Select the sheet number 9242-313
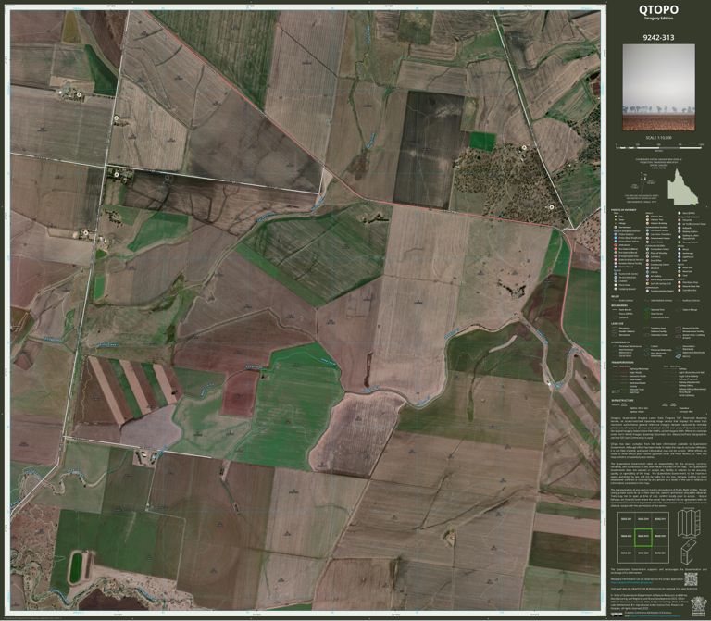 (x=658, y=37)
